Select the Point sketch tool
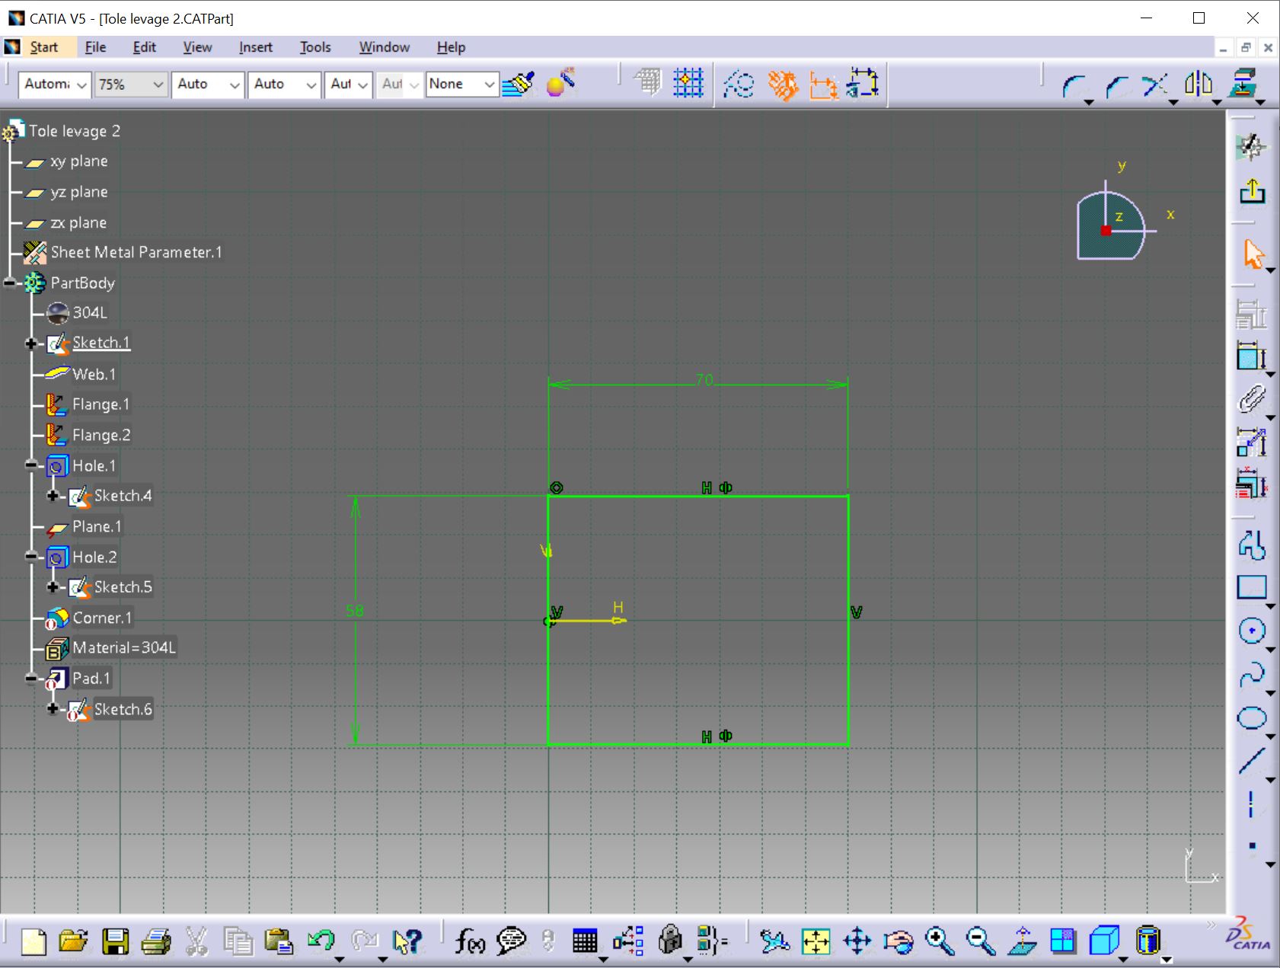 click(1251, 846)
